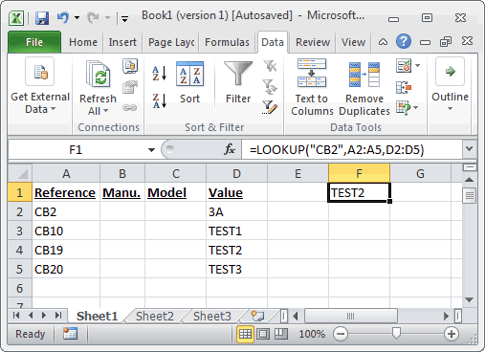This screenshot has height=352, width=485.
Task: Open Get External Data dropdown
Action: tap(40, 86)
